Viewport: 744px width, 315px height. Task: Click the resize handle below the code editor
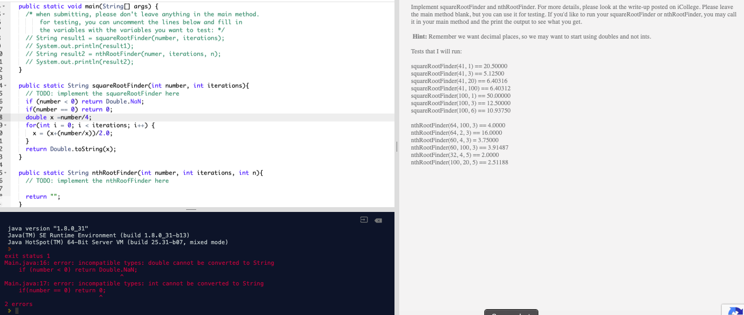coord(191,209)
